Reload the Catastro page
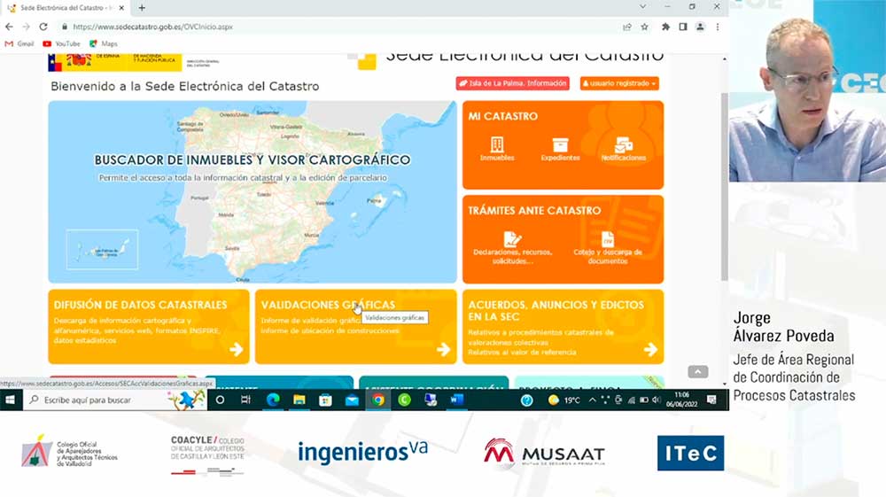886x497 pixels. 43,27
